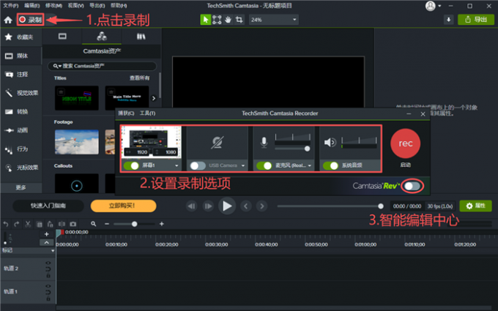Screen dimensions: 498x311
Task: Select the transform bounding box tool
Action: tap(217, 20)
